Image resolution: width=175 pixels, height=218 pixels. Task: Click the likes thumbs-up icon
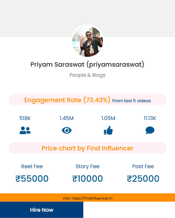coord(108,130)
